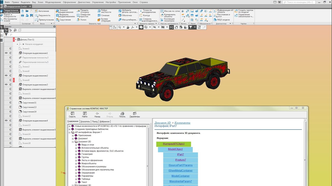Expand the Начало координат tree node
Image resolution: width=332 pixels, height=186 pixels.
pos(18,44)
